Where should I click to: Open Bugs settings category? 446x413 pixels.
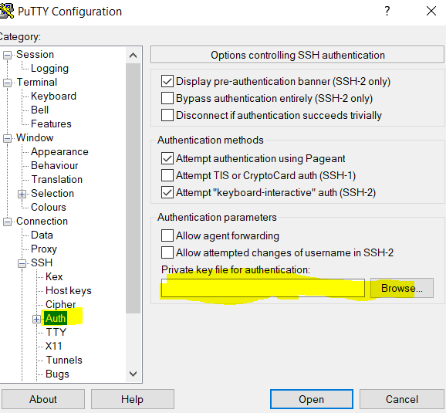click(x=57, y=374)
